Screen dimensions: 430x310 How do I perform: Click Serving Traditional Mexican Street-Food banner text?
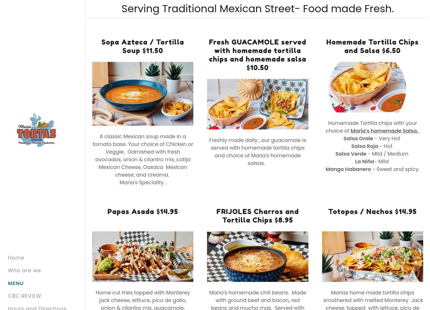pos(258,9)
